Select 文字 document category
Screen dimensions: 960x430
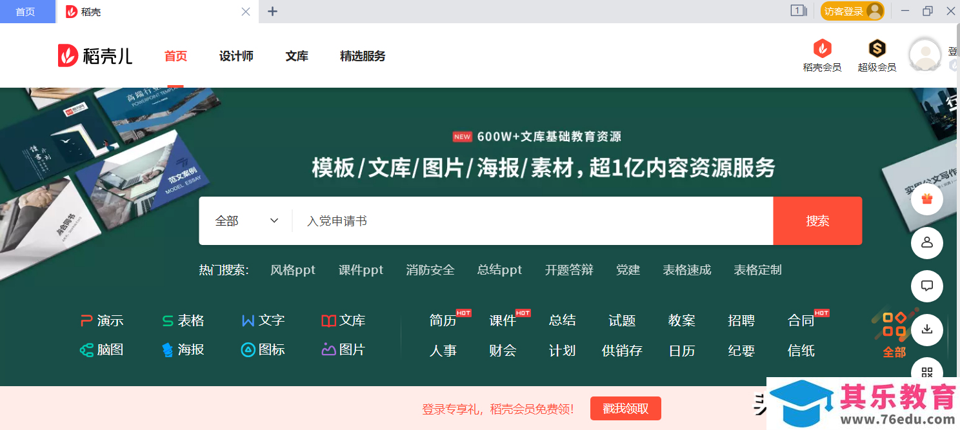(263, 320)
